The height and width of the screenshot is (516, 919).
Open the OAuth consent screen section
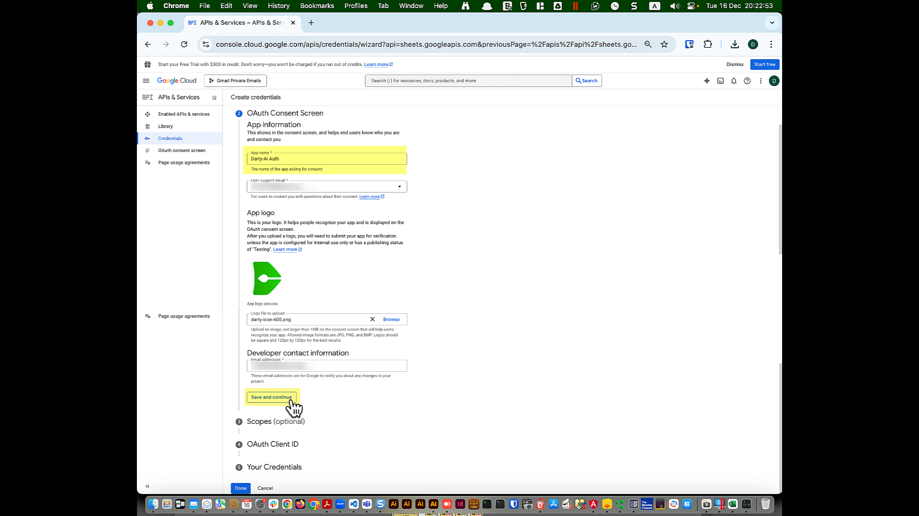181,150
